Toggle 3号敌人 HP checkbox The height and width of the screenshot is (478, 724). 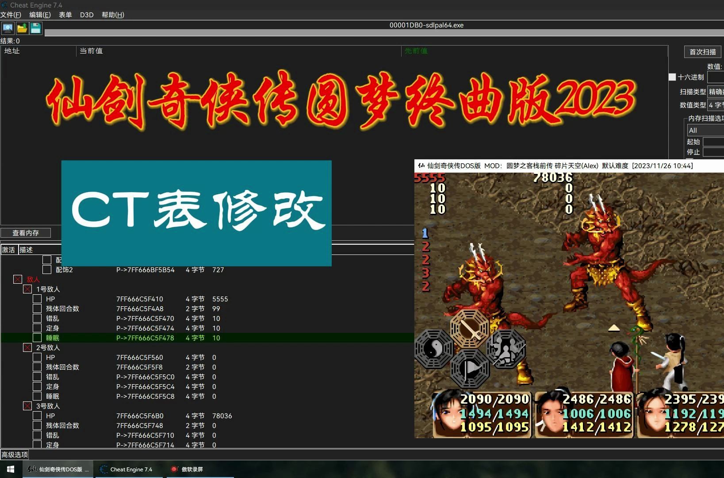point(37,416)
